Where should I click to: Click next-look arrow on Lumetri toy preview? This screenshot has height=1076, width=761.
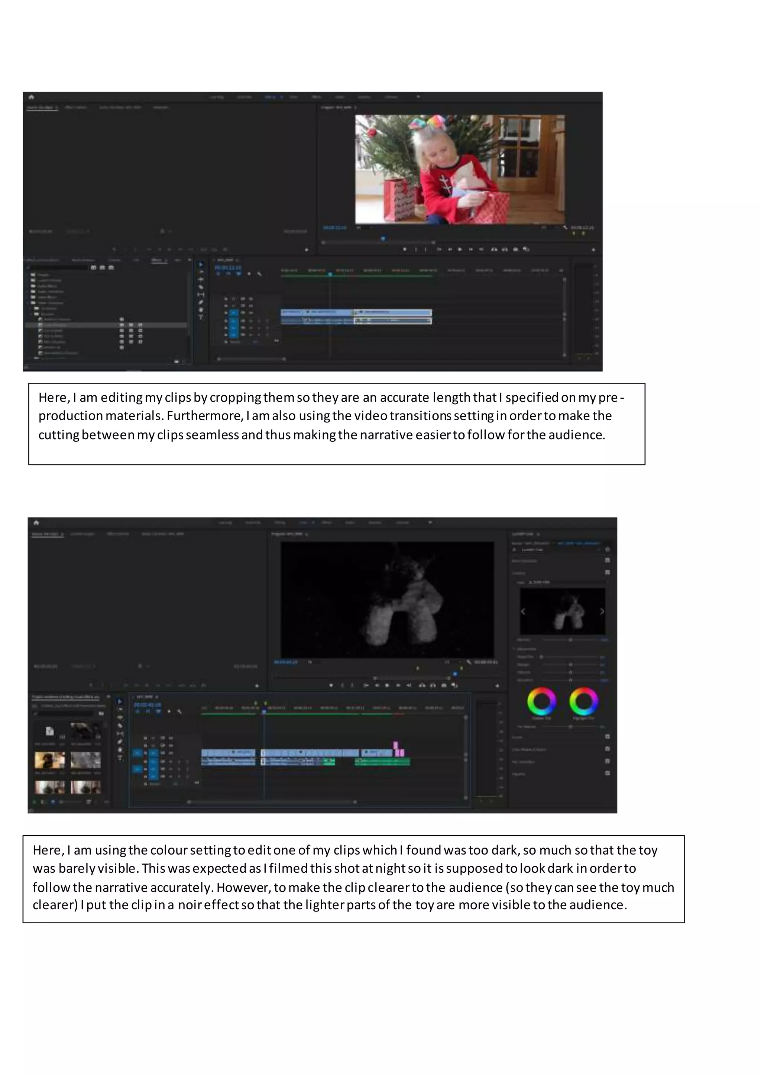pos(602,611)
